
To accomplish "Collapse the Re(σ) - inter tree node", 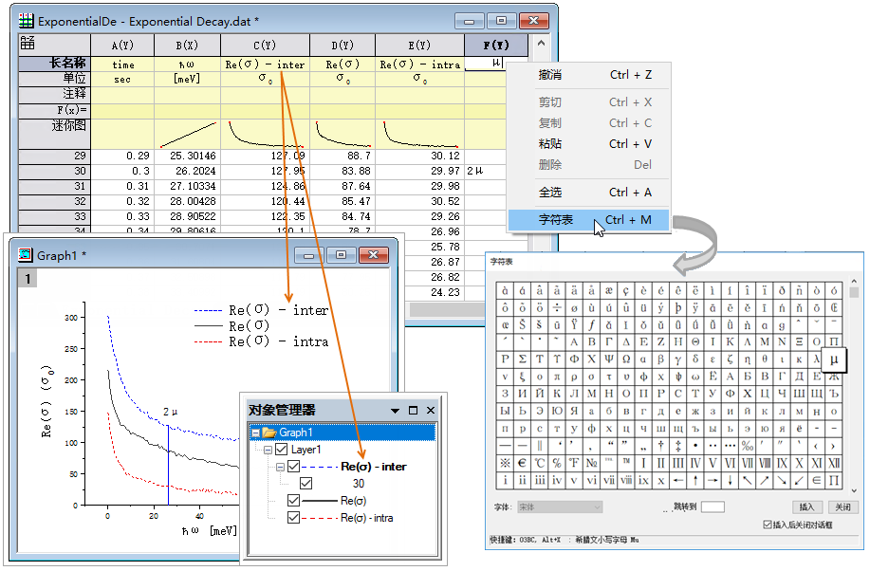I will [x=281, y=467].
